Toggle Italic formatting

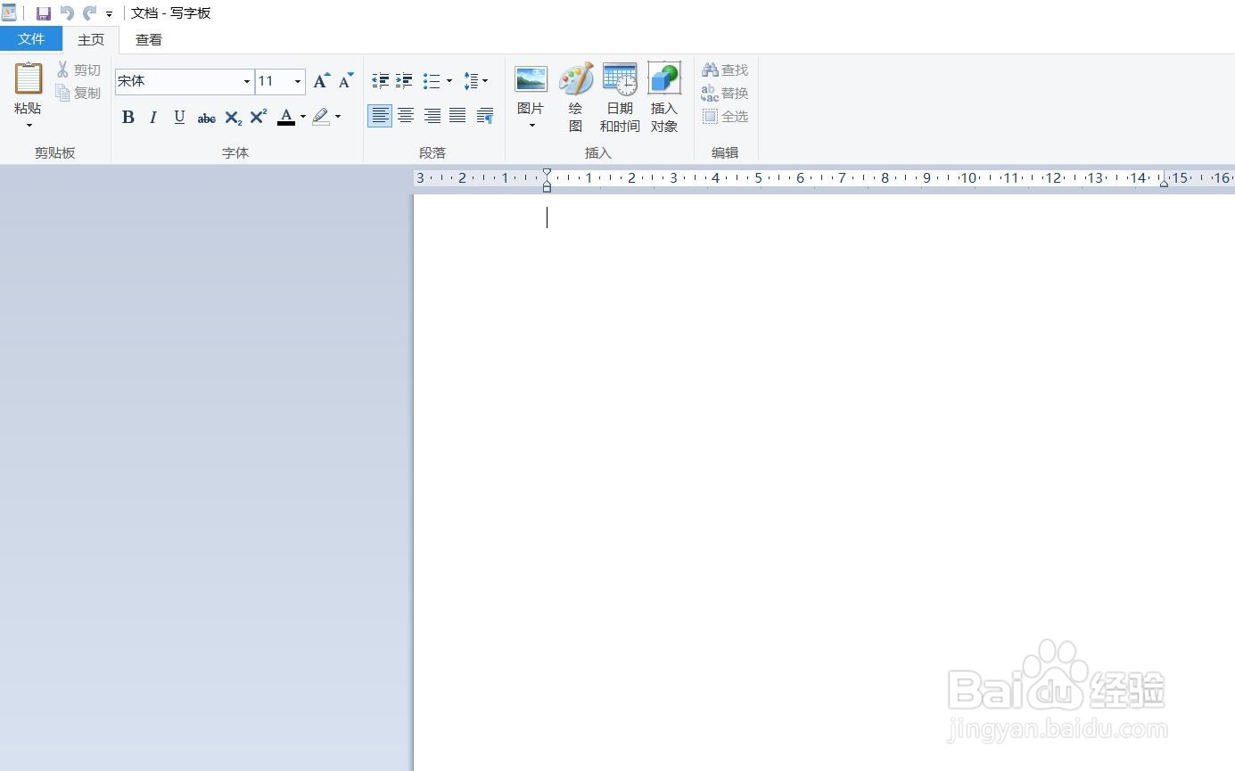pyautogui.click(x=153, y=117)
